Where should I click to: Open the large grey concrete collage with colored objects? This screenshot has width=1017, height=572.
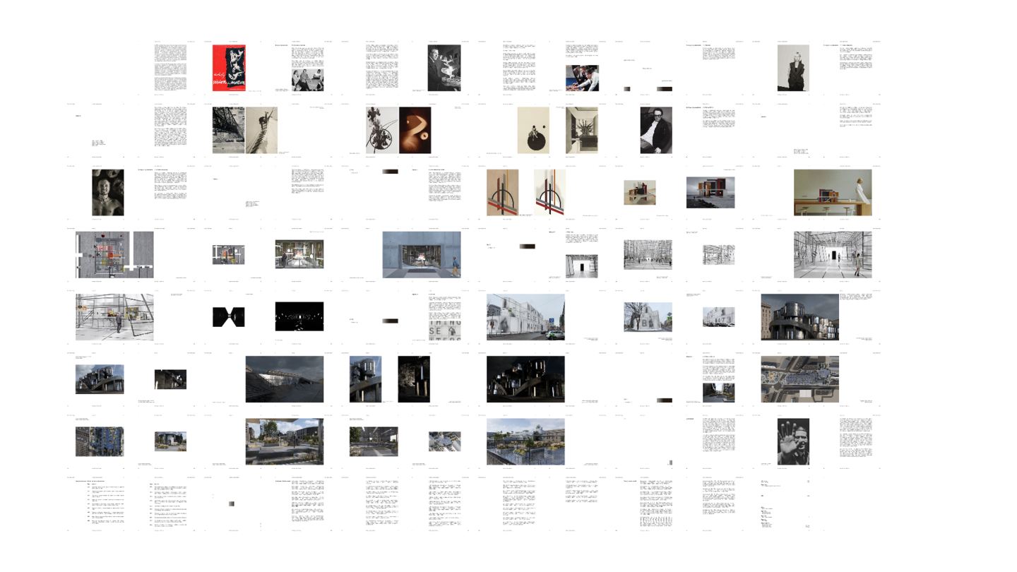pyautogui.click(x=114, y=254)
